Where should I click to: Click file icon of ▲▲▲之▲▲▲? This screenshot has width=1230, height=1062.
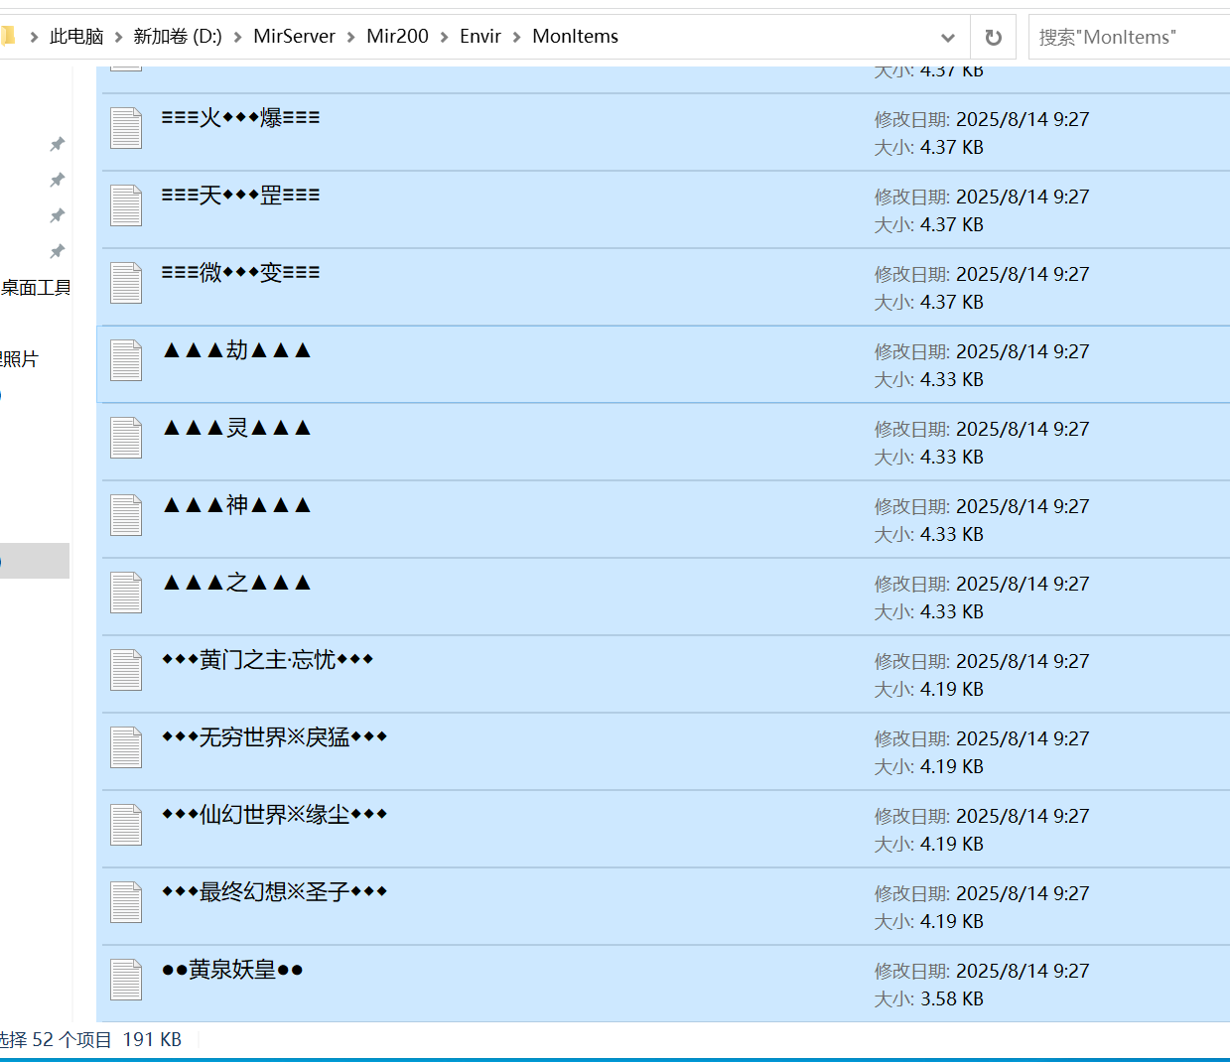[126, 593]
